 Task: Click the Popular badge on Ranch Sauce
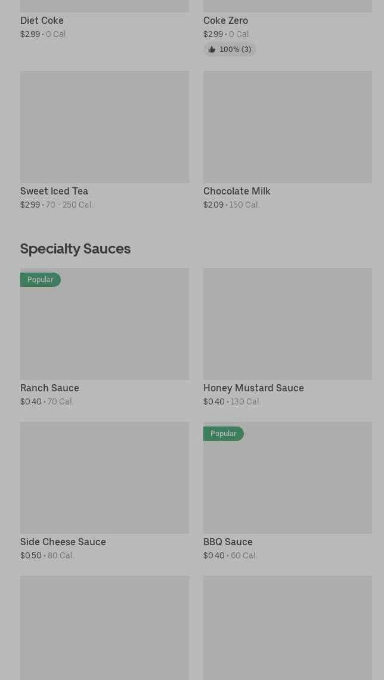tap(40, 280)
